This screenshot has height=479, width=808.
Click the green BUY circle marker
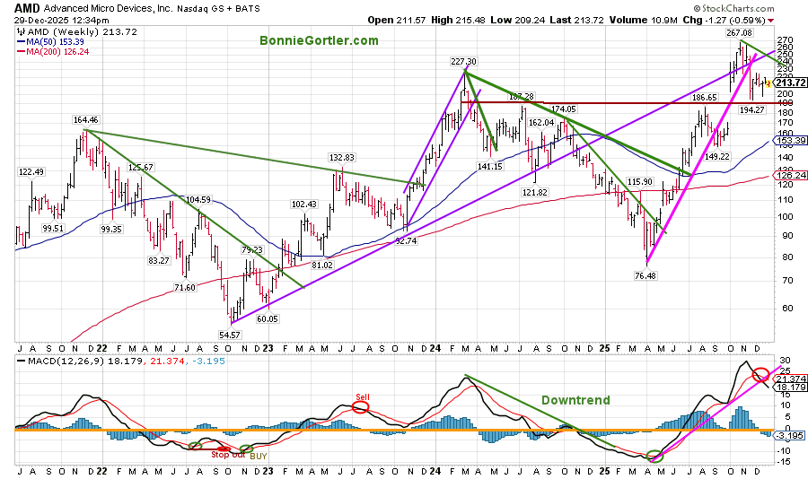245,448
